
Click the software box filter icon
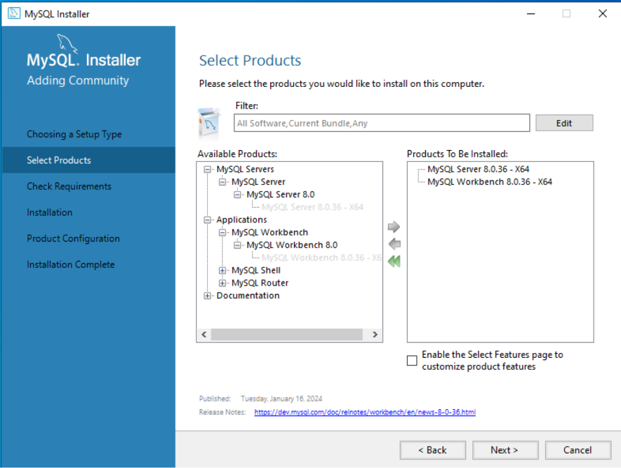209,123
